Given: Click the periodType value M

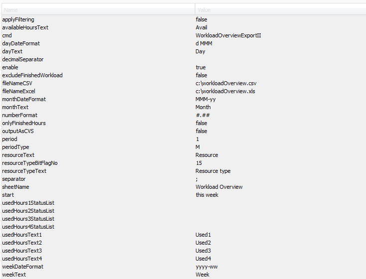Looking at the screenshot, I should point(198,147).
